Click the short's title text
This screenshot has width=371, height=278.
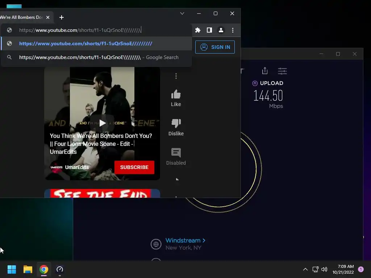101,144
